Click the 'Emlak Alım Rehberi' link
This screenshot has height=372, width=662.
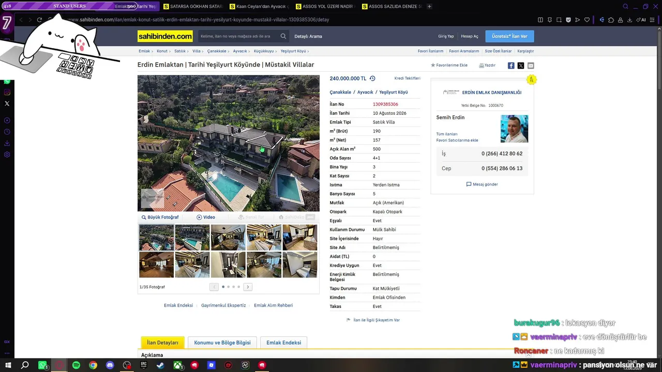pos(273,305)
